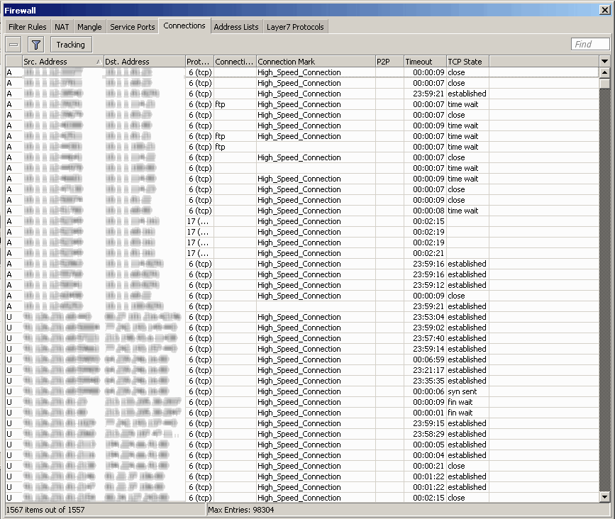Click the remove connection minus icon
615x519 pixels.
point(13,44)
